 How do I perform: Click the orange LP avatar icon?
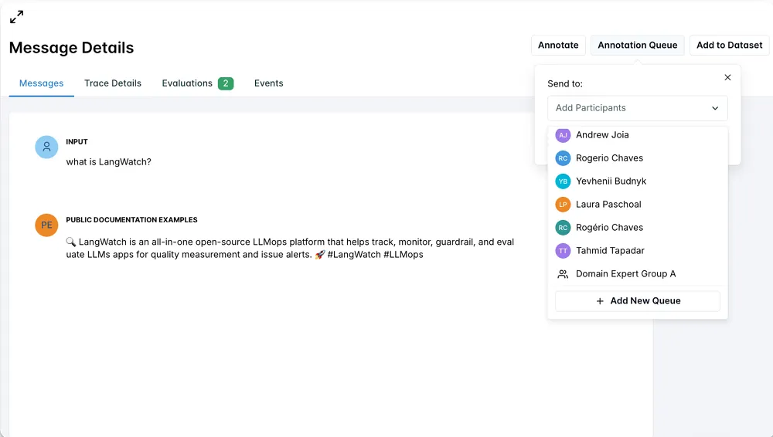click(563, 205)
